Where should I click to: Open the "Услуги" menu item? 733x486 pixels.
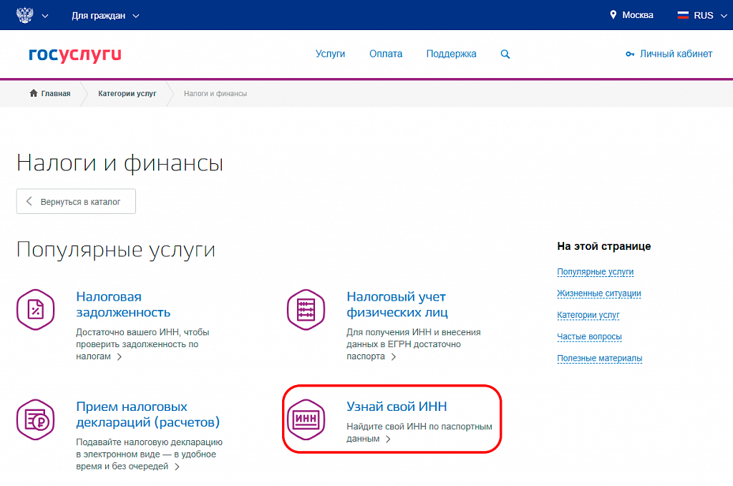click(x=330, y=54)
